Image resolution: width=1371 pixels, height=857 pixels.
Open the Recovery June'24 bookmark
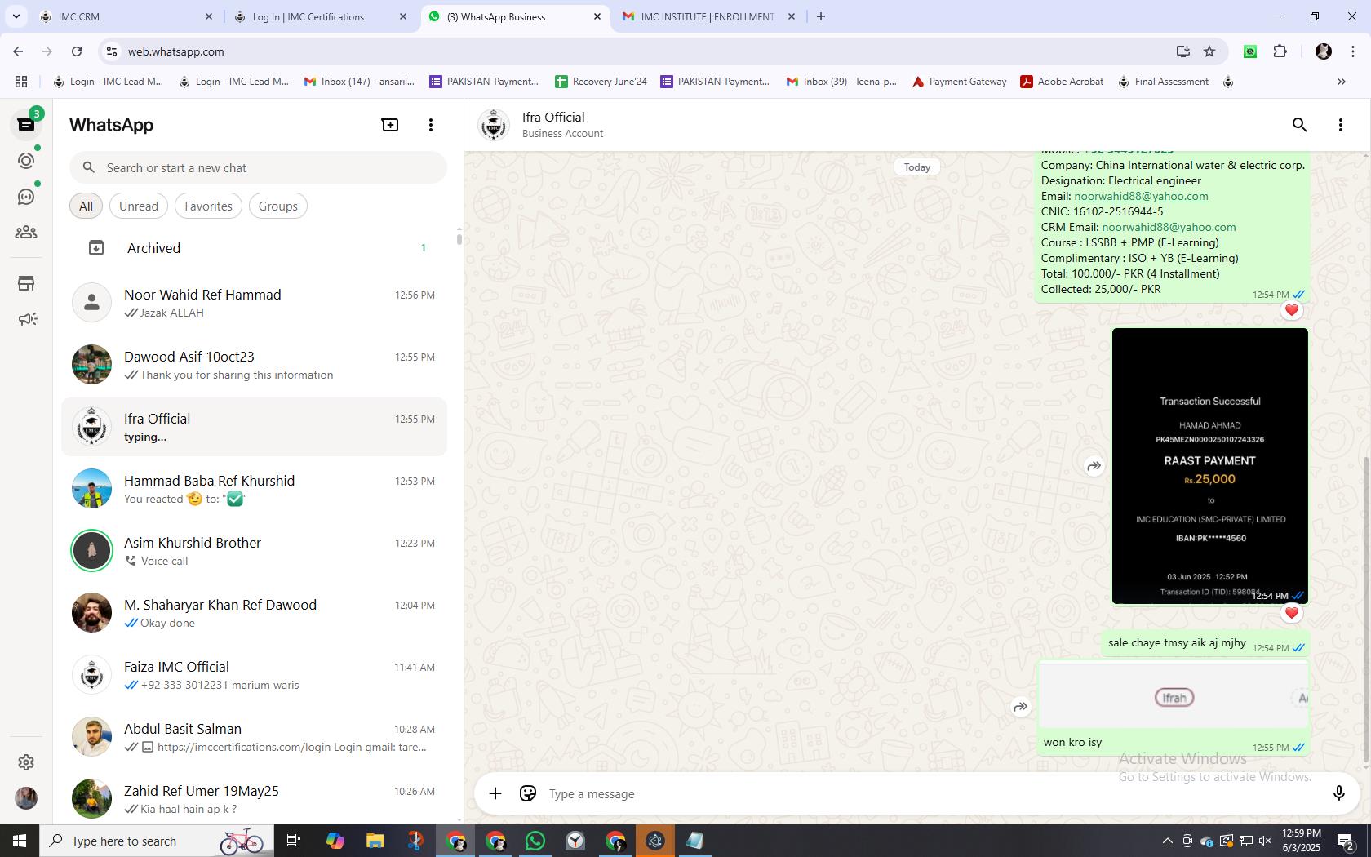pyautogui.click(x=601, y=82)
